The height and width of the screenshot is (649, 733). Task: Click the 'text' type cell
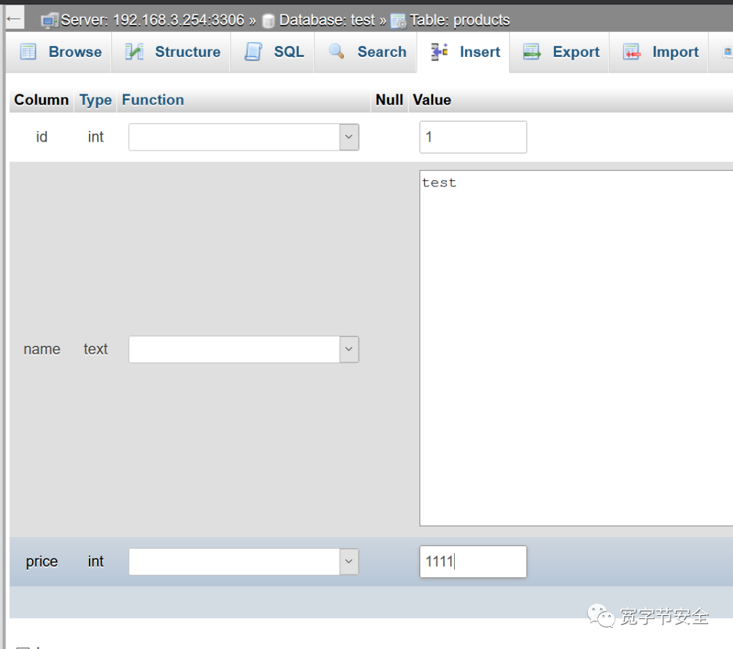[96, 349]
